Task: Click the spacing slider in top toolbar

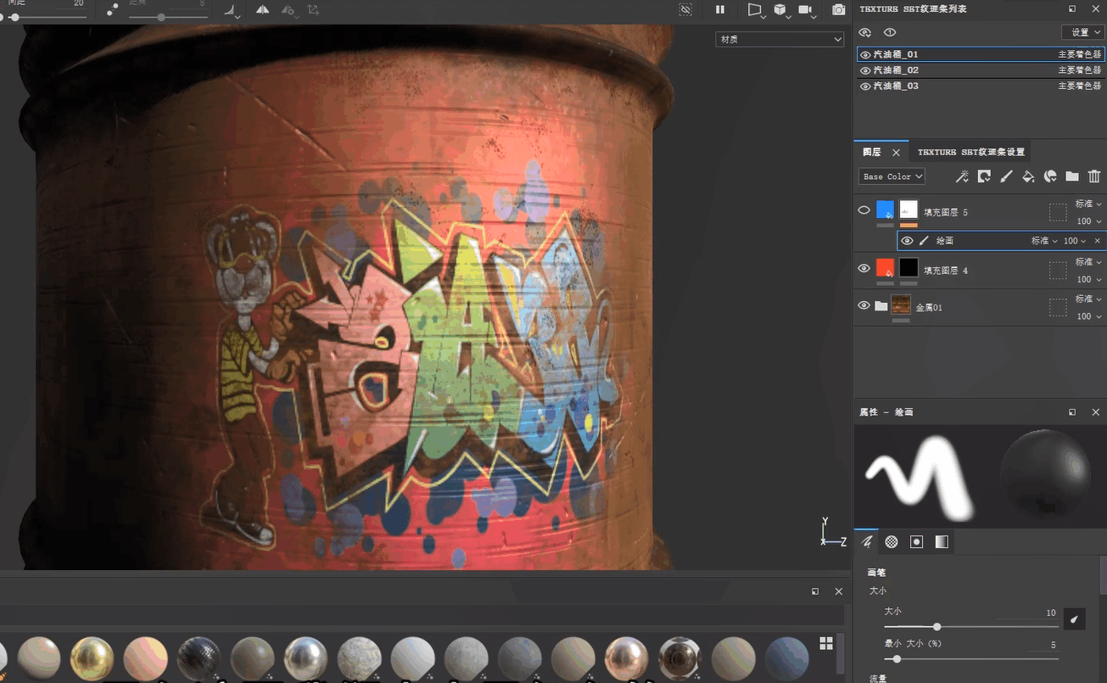Action: point(48,17)
